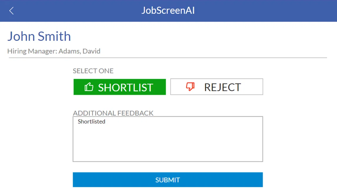Click the divider line under Hiring Manager

[168, 58]
